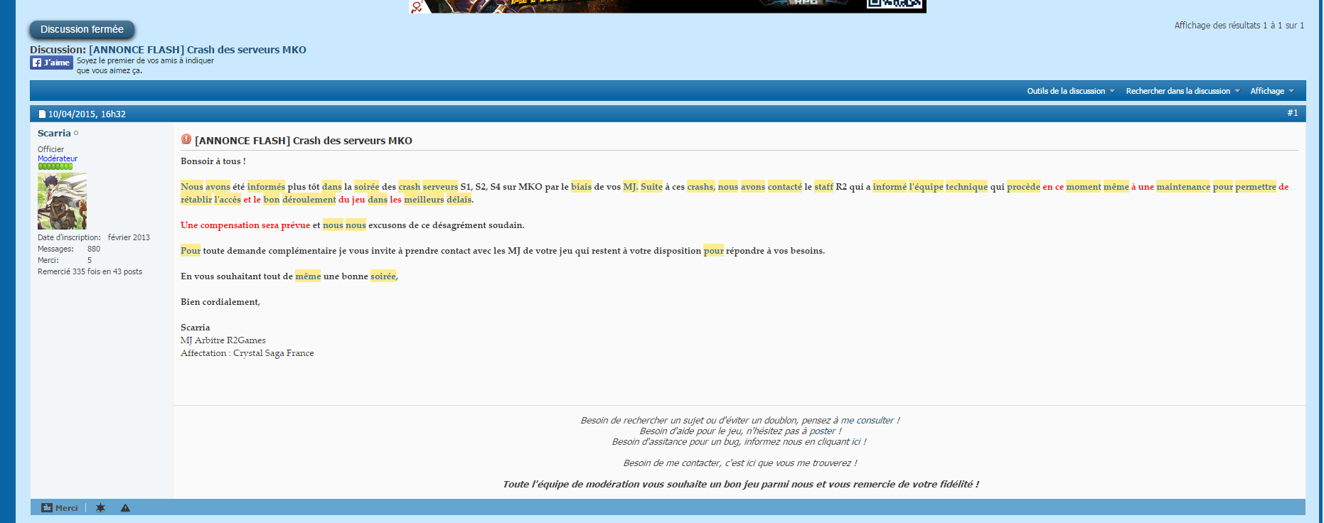Click the Discussion fermée button
This screenshot has width=1324, height=523.
coord(82,30)
